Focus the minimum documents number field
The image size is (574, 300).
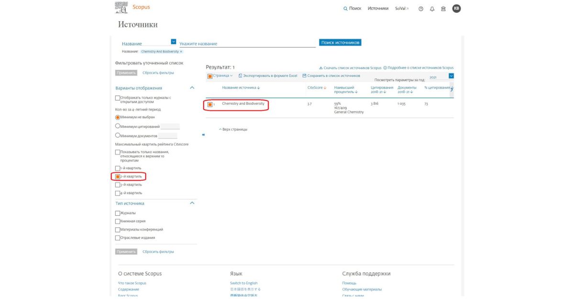coord(167,136)
